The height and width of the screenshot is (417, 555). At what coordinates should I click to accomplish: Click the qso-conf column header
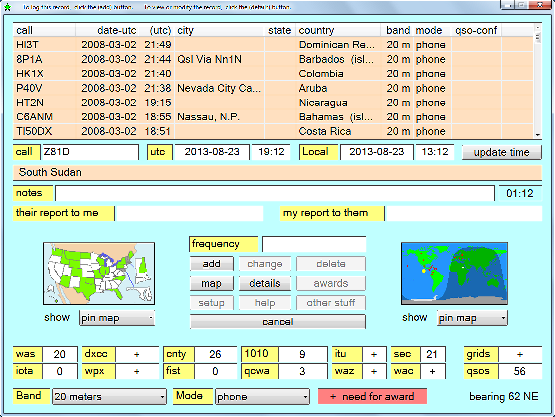pos(476,30)
